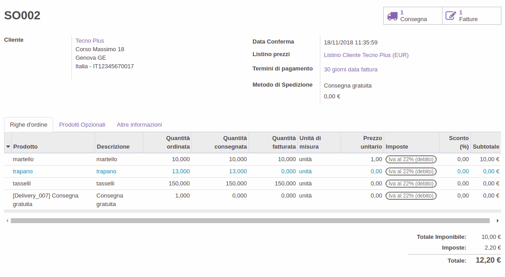This screenshot has width=505, height=277.
Task: Select the Righe d'ordine tab
Action: [29, 124]
